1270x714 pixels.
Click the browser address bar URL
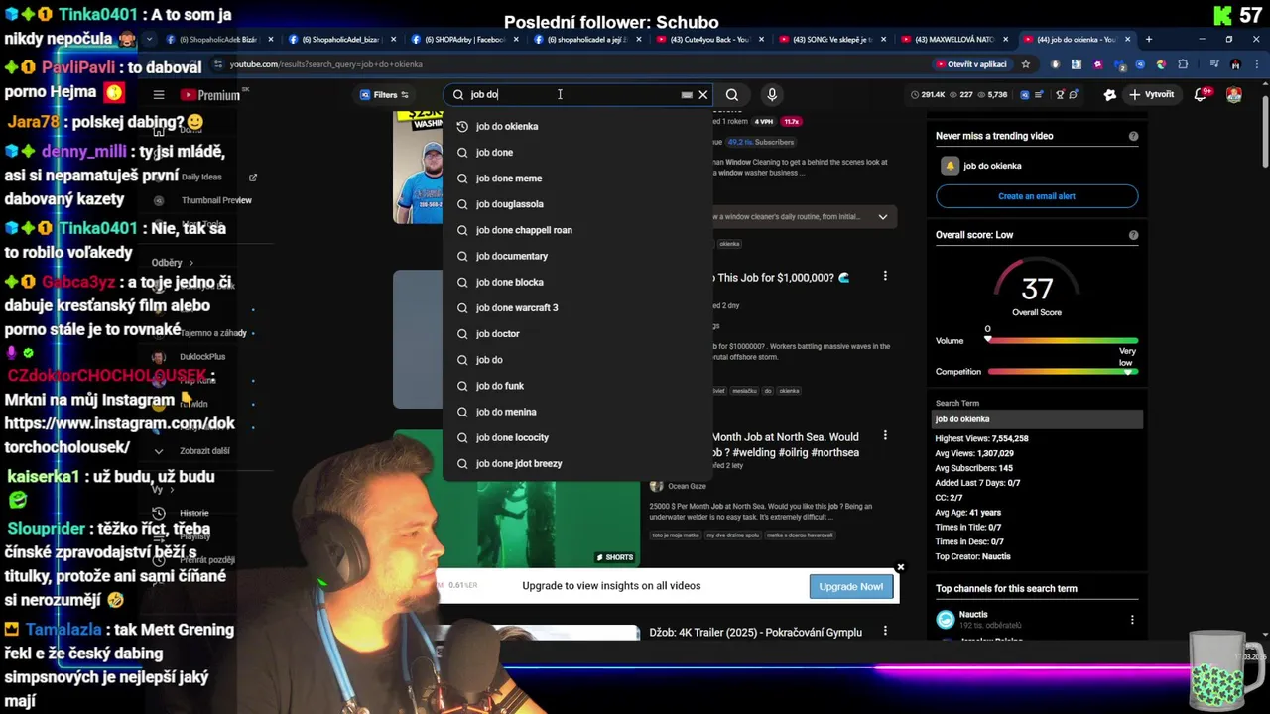tap(326, 64)
